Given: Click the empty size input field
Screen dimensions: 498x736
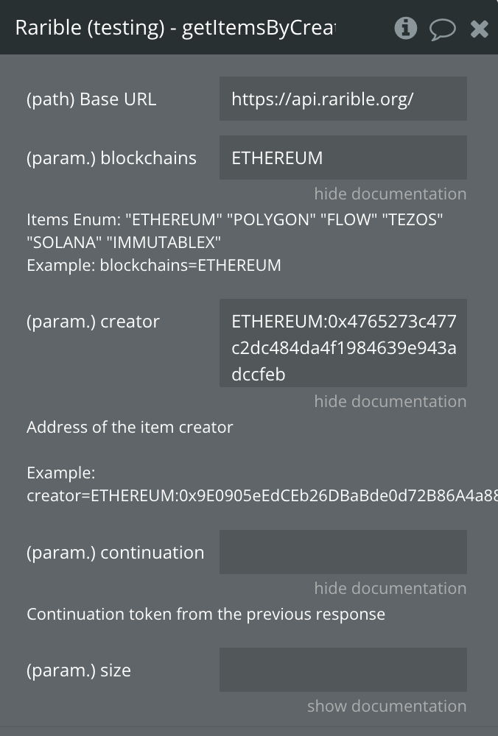Looking at the screenshot, I should click(x=343, y=670).
